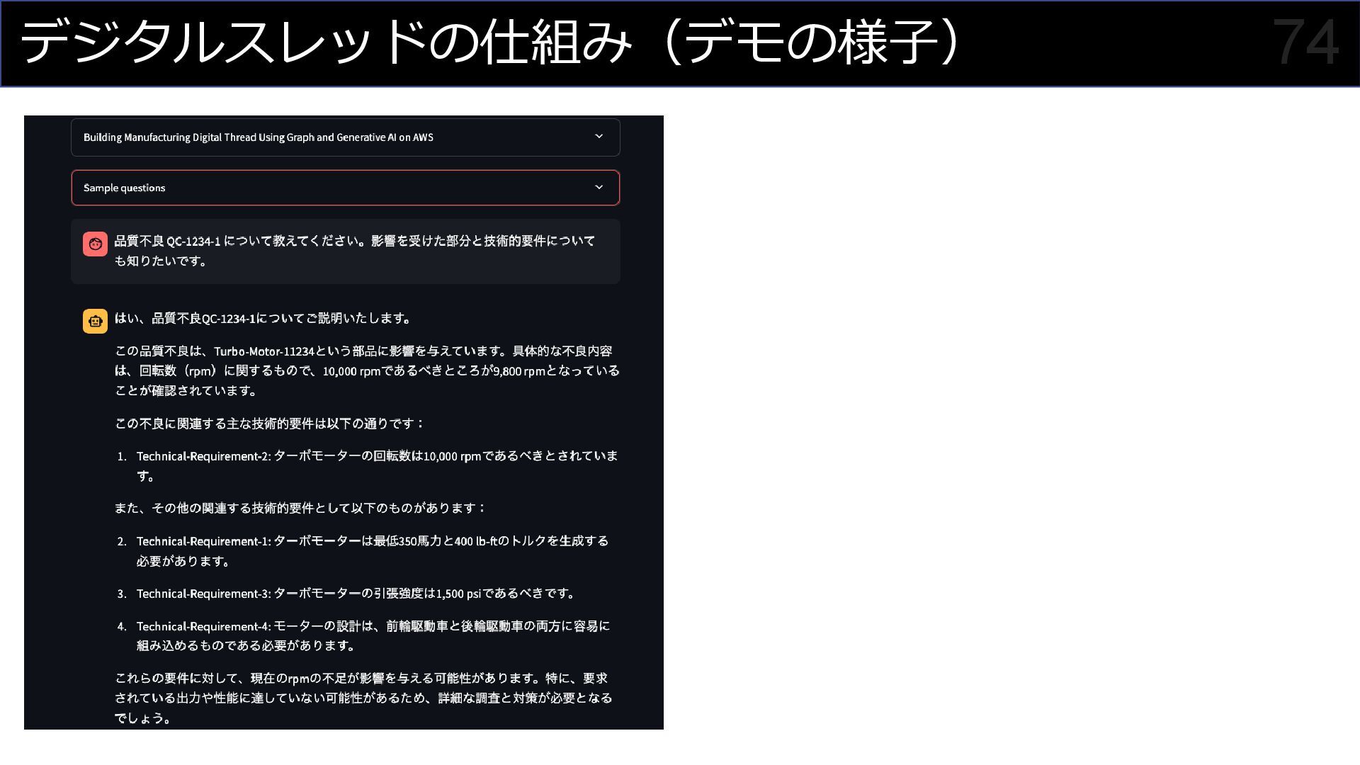
Task: Click the slide number 74
Action: [x=1305, y=42]
